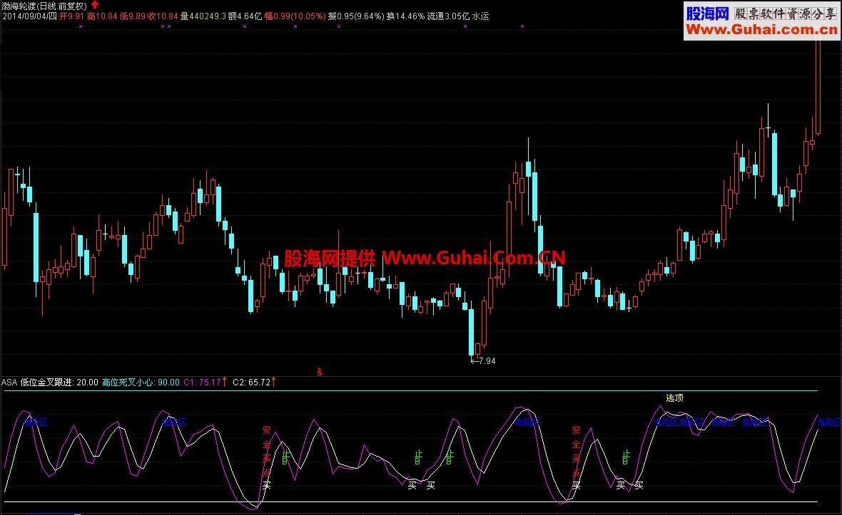Click the date 2014/09/04/四

tap(29, 16)
